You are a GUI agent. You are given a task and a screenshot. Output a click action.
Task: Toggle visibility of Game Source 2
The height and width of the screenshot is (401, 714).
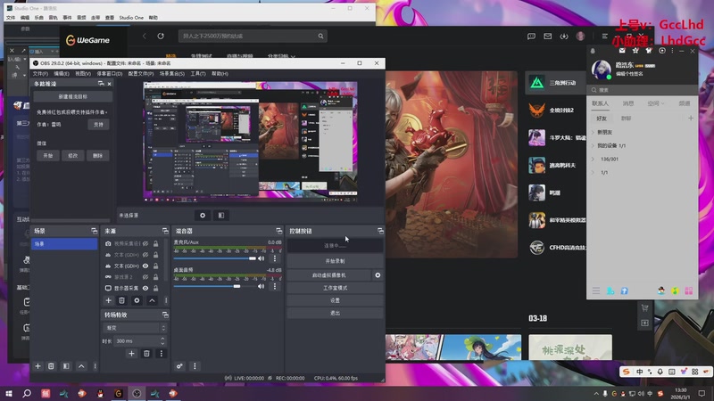(145, 277)
